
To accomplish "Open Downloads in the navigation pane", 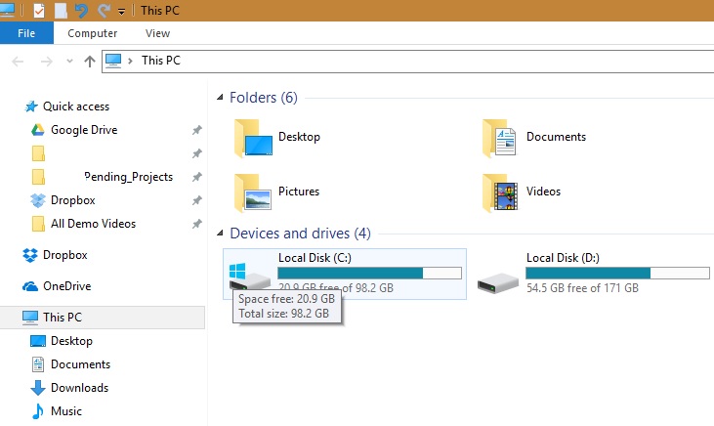I will click(x=79, y=388).
